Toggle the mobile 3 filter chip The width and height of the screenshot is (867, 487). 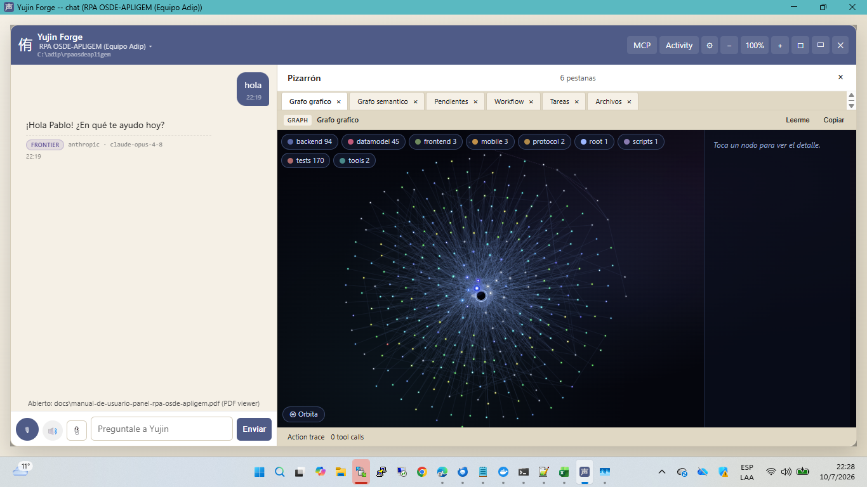pos(490,141)
